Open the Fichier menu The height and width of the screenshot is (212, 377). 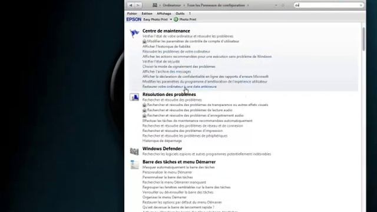(x=132, y=14)
